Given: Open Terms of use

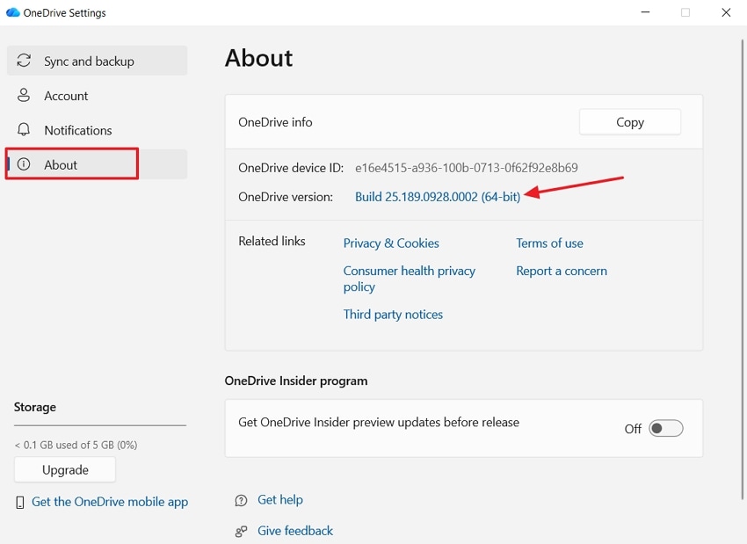Looking at the screenshot, I should pos(549,243).
